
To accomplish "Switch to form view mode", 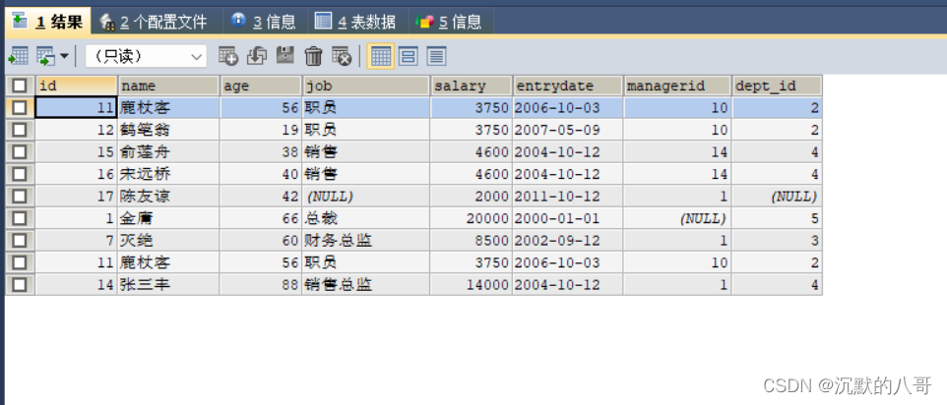I will point(409,56).
